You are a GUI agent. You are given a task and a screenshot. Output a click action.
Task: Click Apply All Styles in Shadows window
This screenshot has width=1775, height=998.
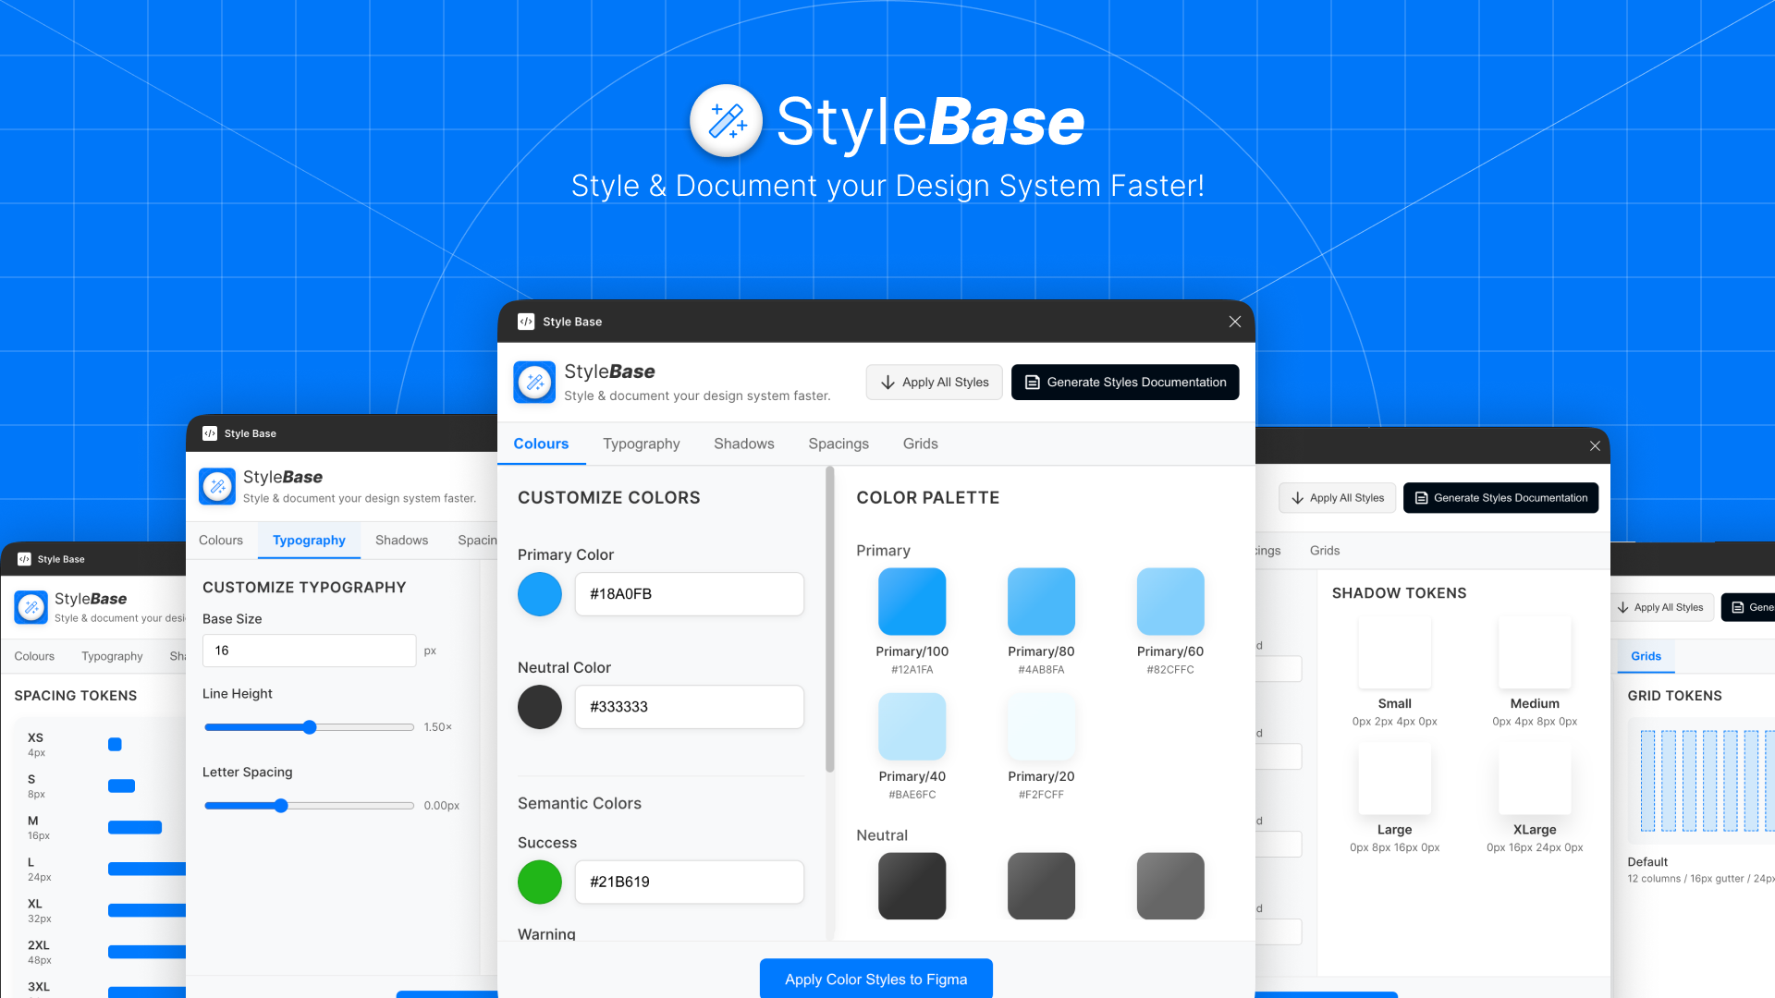1337,497
